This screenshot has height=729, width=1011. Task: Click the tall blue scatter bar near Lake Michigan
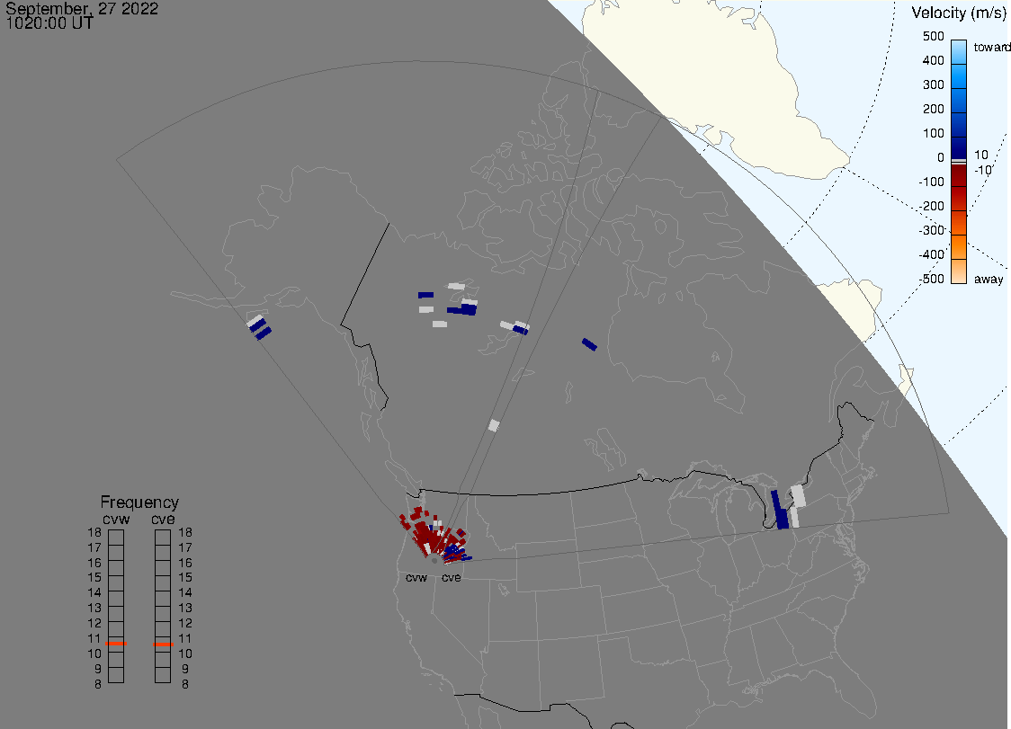[x=780, y=510]
